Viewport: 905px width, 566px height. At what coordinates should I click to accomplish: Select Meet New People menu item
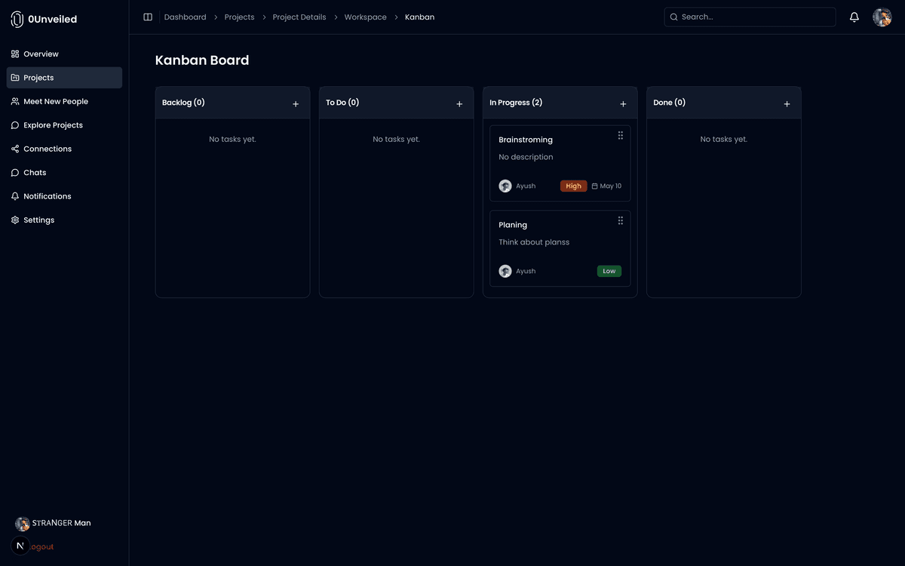55,102
